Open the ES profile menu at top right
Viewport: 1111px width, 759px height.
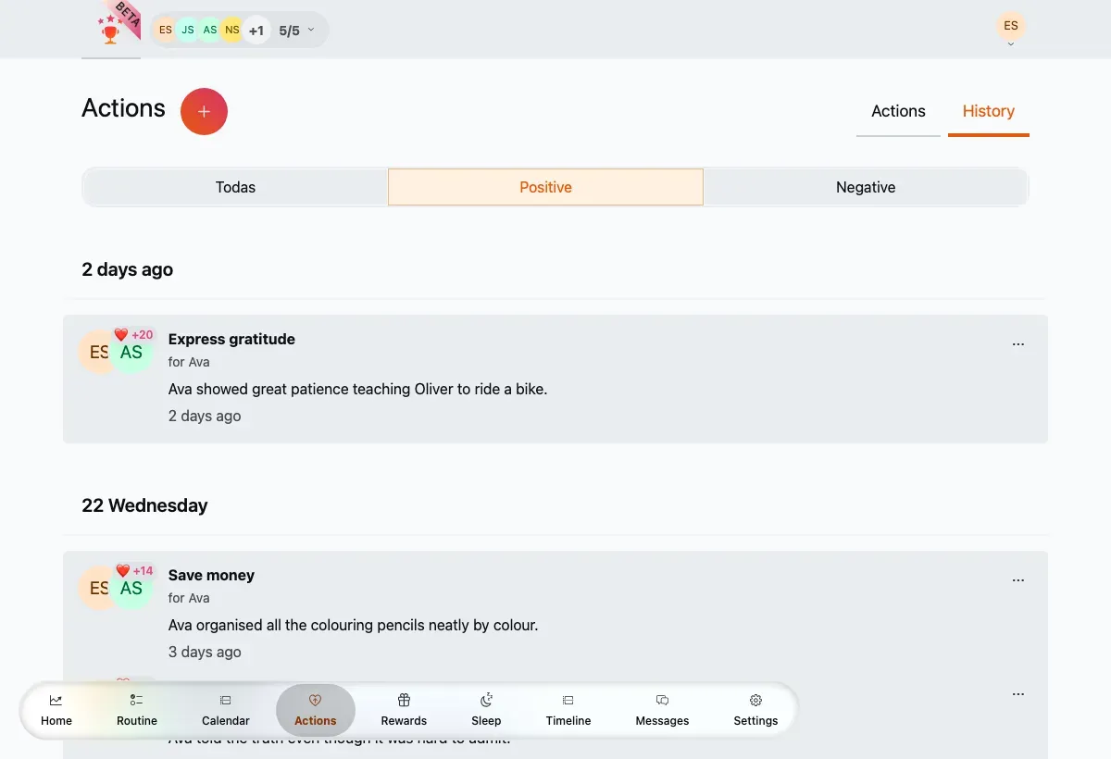point(1011,28)
